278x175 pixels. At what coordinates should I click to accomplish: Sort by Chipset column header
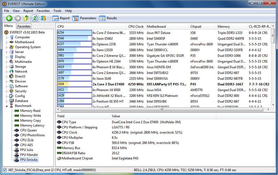[x=202, y=27]
